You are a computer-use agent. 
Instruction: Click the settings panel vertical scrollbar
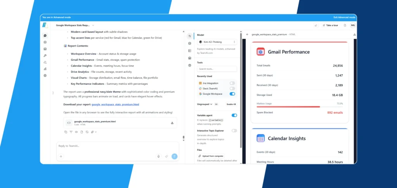241,90
